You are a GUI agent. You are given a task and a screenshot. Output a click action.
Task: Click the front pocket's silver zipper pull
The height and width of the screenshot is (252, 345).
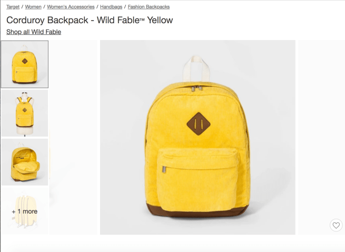[x=164, y=169]
